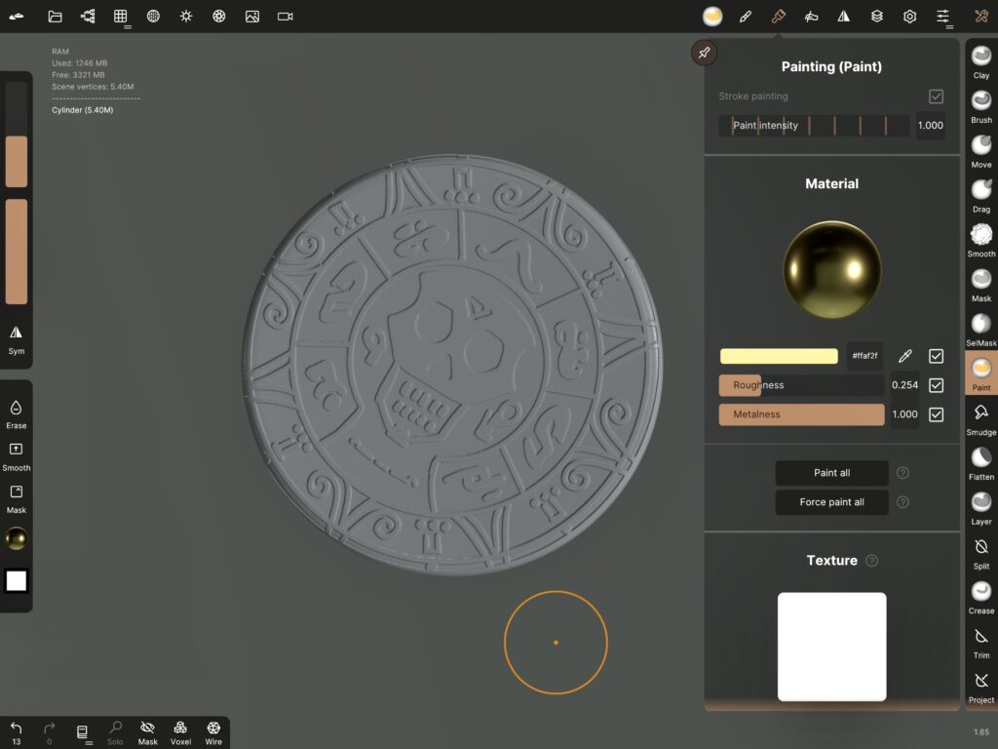This screenshot has height=749, width=998.
Task: Choose the Flatten tool
Action: (x=981, y=462)
